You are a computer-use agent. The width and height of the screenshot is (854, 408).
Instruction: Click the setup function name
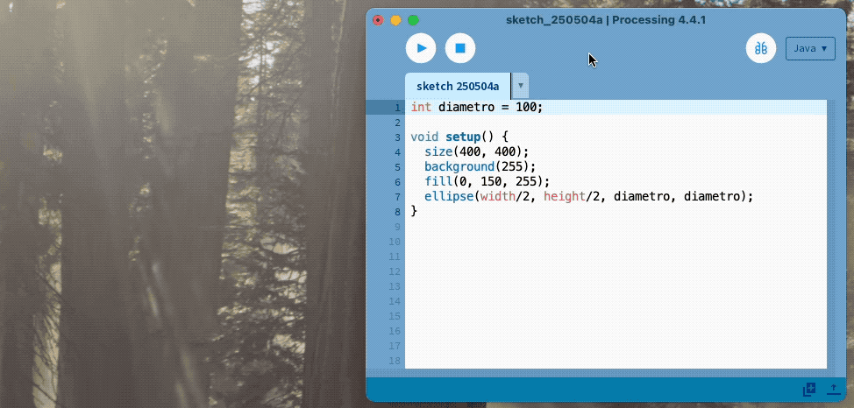pos(464,137)
